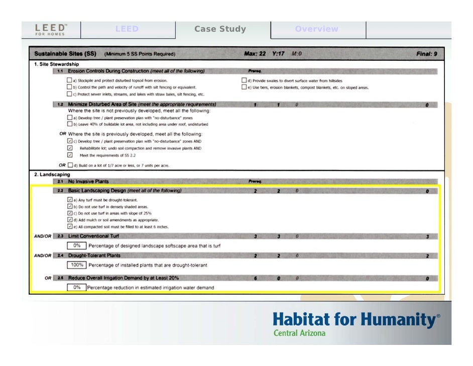Click 'Sustainable Sites (SS)' header text

tap(65, 54)
